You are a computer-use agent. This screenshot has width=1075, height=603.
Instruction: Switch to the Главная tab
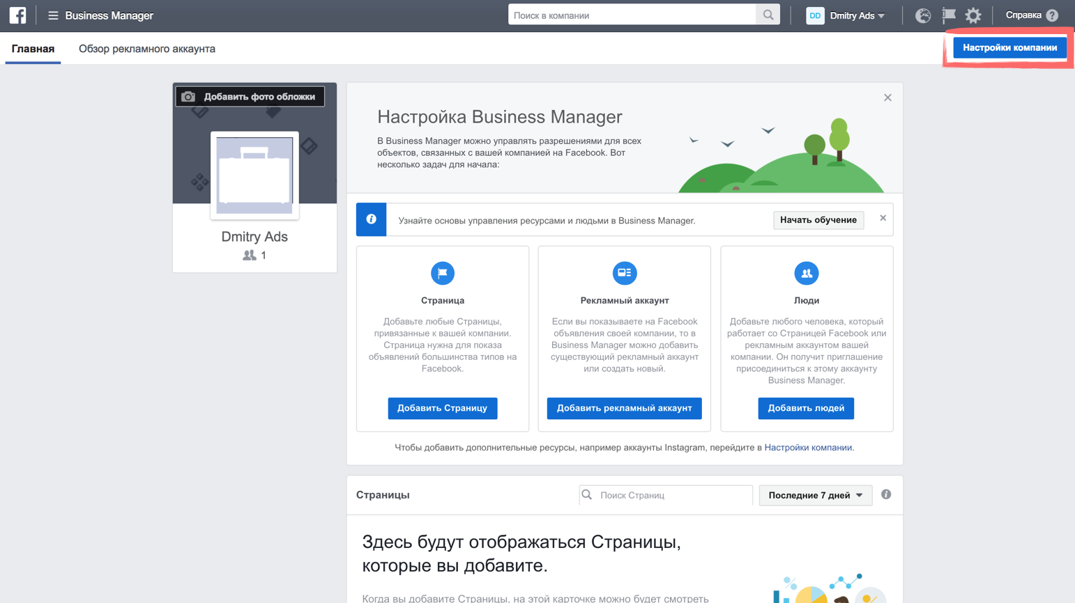[x=33, y=49]
